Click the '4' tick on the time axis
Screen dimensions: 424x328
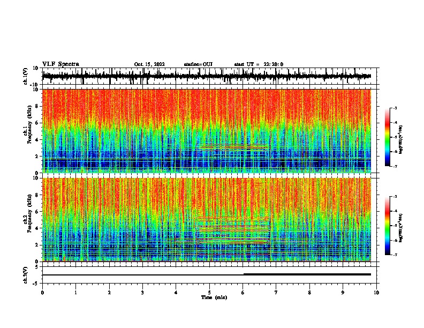[x=176, y=293]
